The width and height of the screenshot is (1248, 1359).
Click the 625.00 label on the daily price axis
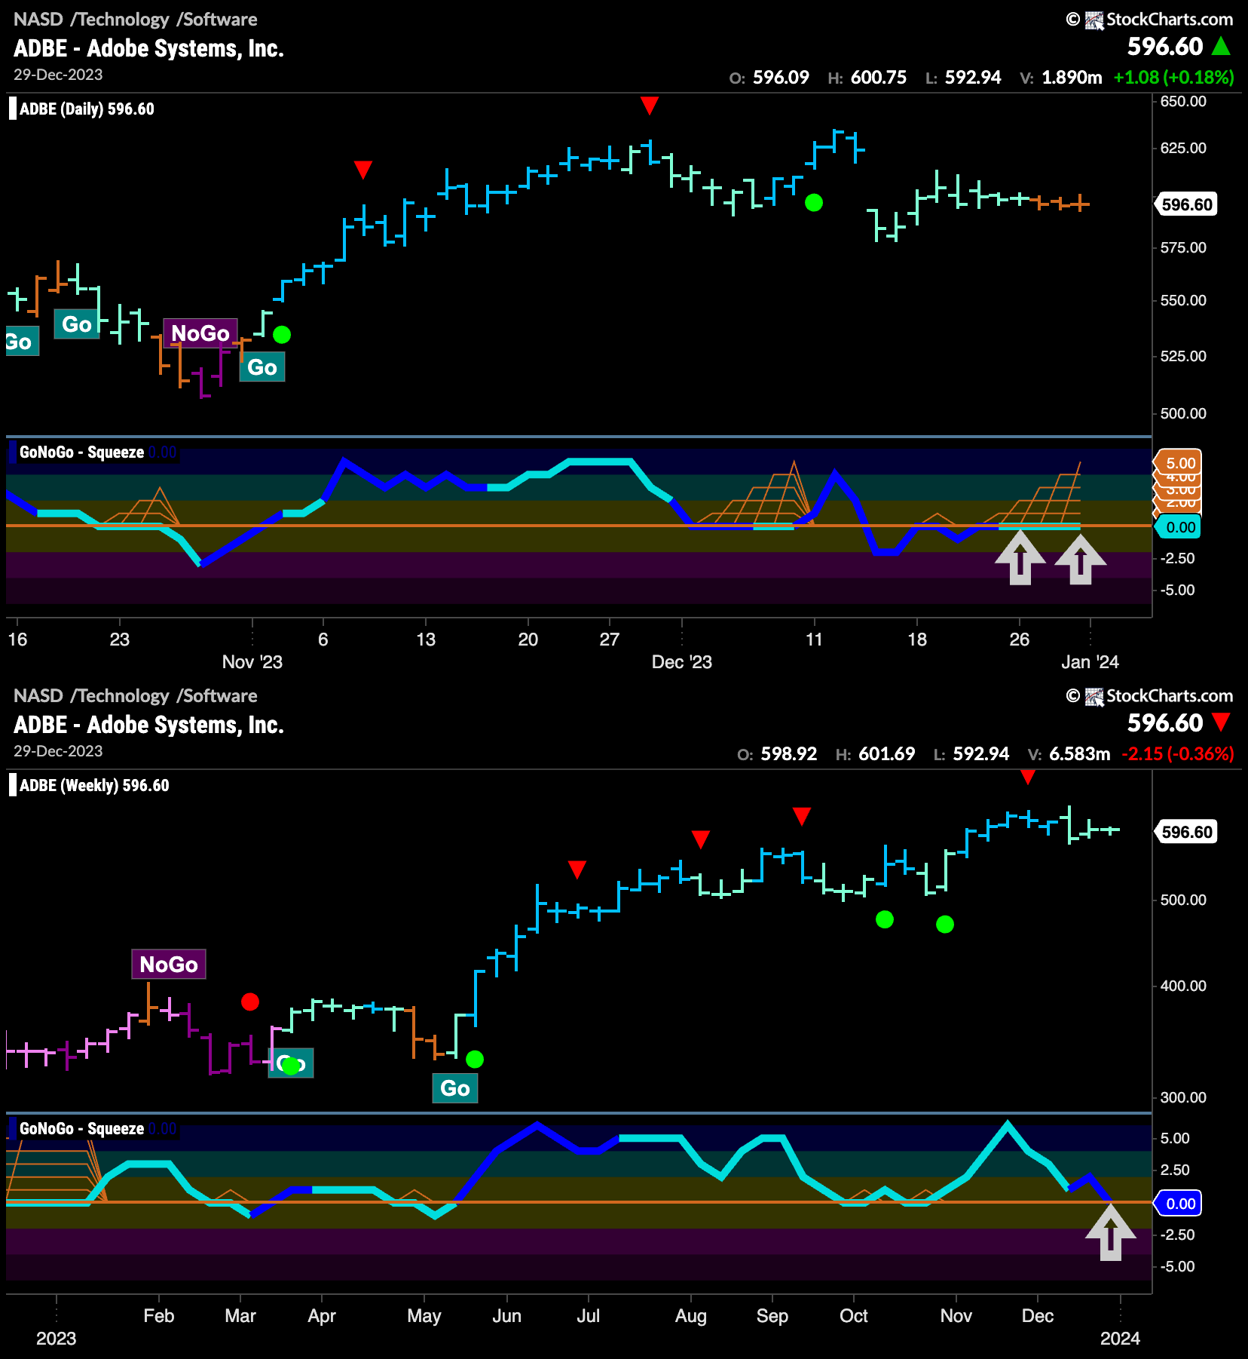[1183, 148]
